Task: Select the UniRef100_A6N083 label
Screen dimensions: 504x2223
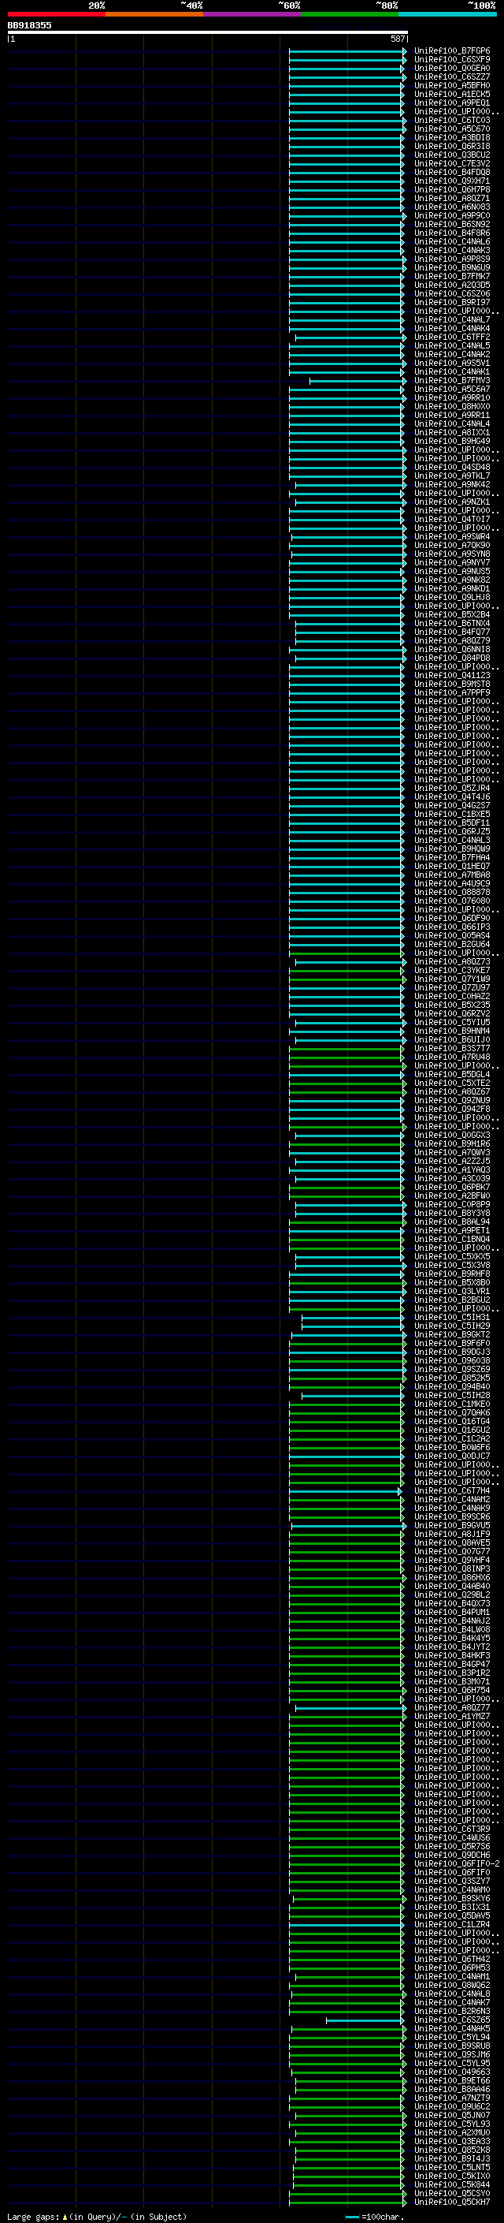Action: pyautogui.click(x=451, y=207)
